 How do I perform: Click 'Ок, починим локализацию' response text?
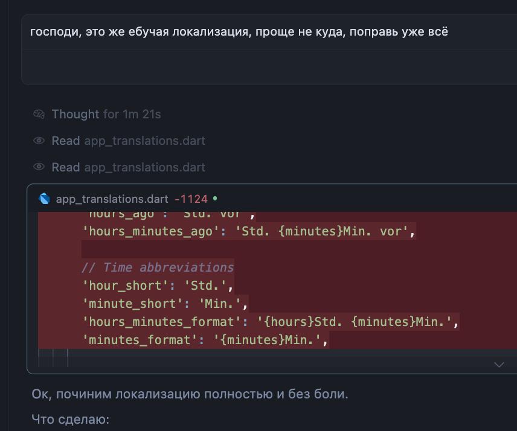click(x=190, y=394)
